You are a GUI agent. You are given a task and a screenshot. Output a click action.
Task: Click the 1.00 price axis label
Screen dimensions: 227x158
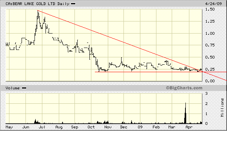tap(210, 33)
